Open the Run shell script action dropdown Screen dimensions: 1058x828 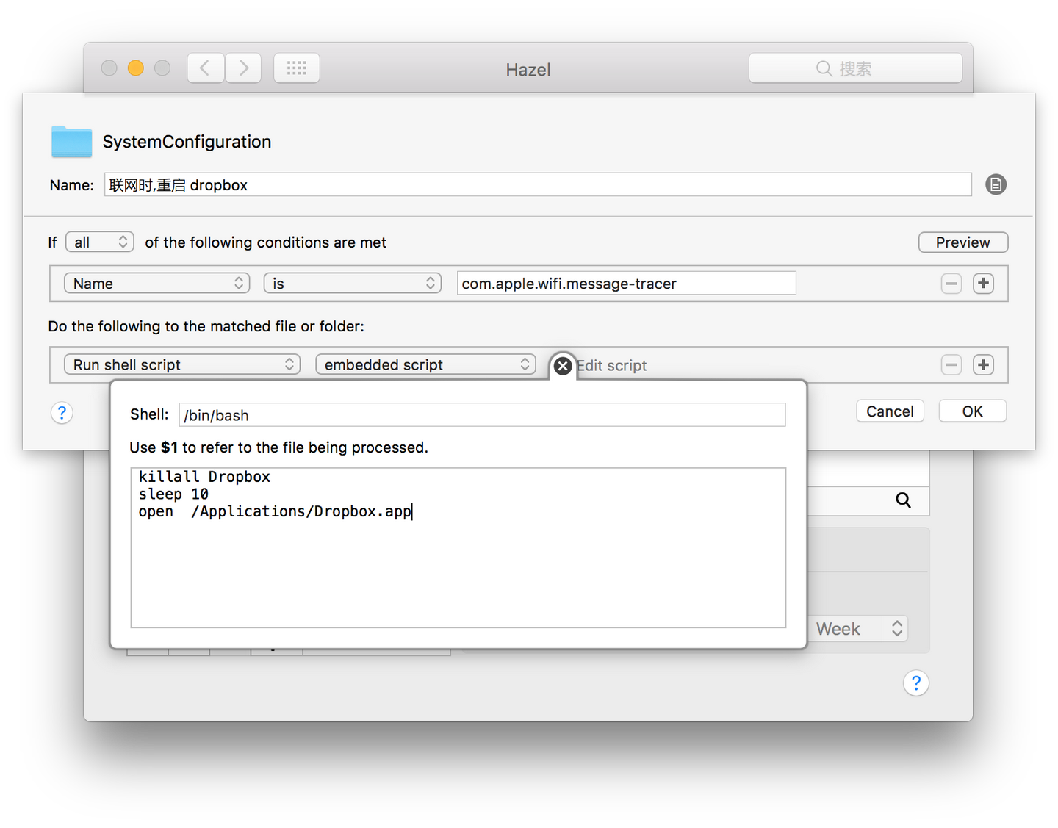click(182, 365)
